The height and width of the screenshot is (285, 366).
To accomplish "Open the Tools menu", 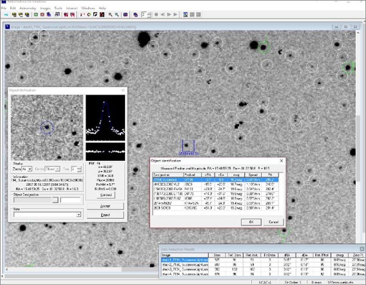I will coord(58,8).
